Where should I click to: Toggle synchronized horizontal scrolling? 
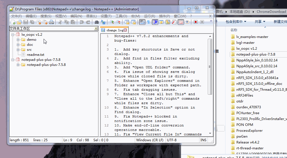[x=133, y=22]
